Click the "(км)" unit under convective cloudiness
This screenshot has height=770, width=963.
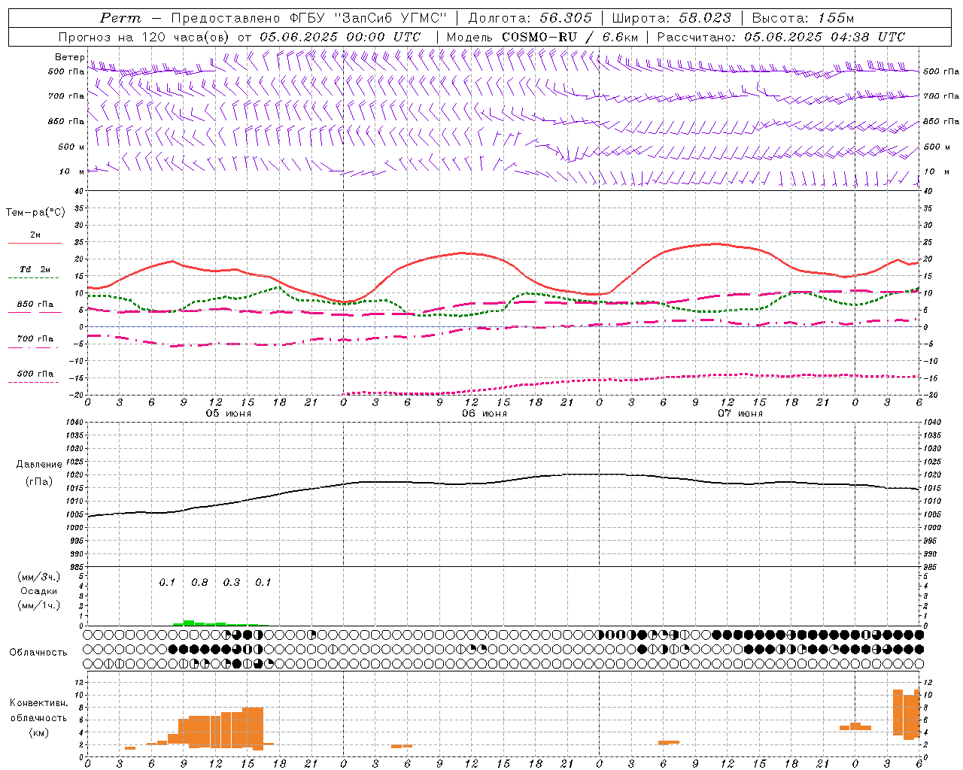[38, 732]
